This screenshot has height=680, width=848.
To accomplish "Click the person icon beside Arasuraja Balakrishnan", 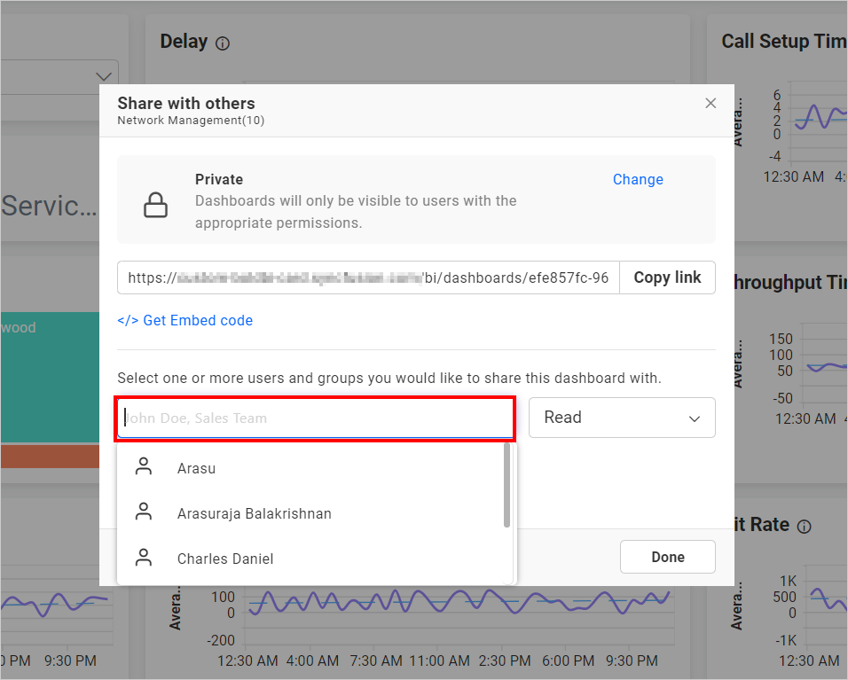I will click(143, 511).
